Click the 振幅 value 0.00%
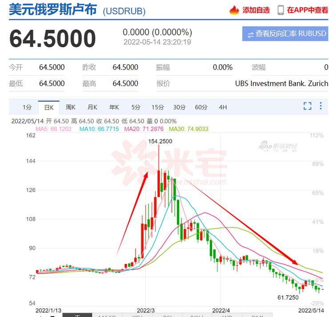Screen dimensions: 329x317 (x=222, y=67)
